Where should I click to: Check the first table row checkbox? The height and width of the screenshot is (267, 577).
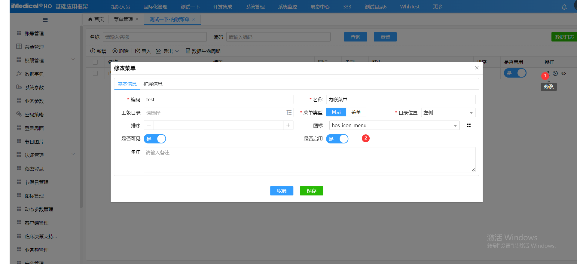pos(95,73)
